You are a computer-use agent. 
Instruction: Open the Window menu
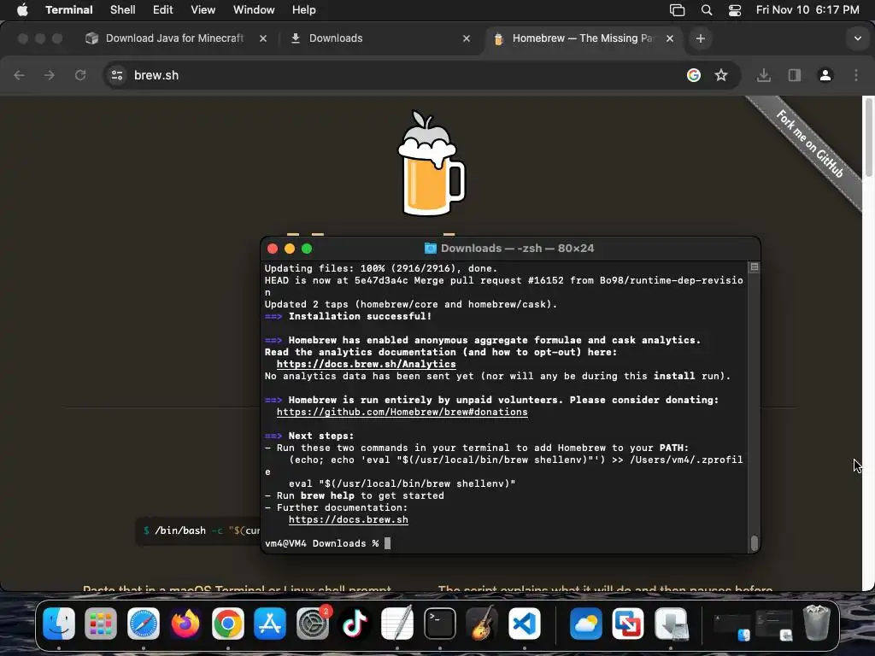(x=254, y=10)
